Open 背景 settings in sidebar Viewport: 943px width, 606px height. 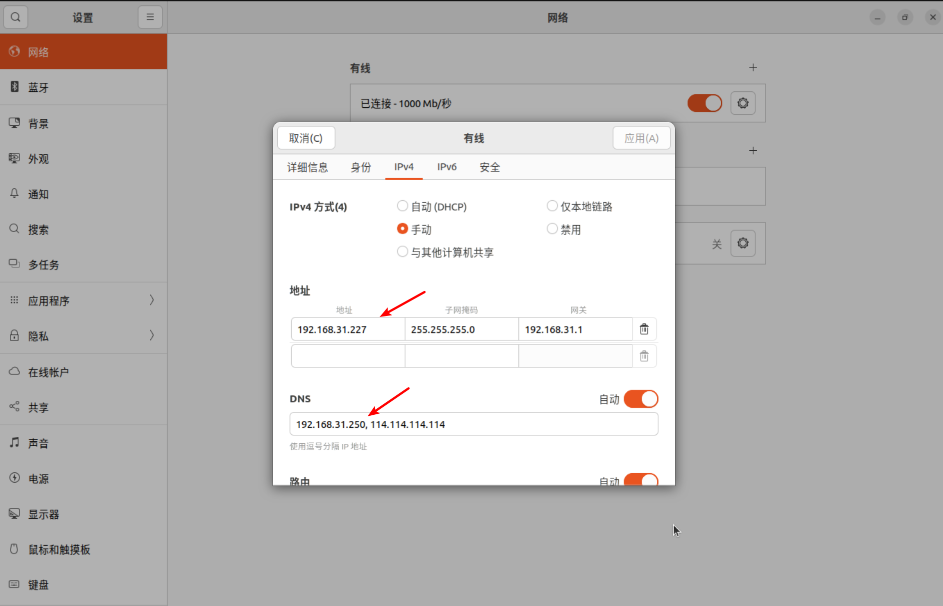(x=83, y=123)
